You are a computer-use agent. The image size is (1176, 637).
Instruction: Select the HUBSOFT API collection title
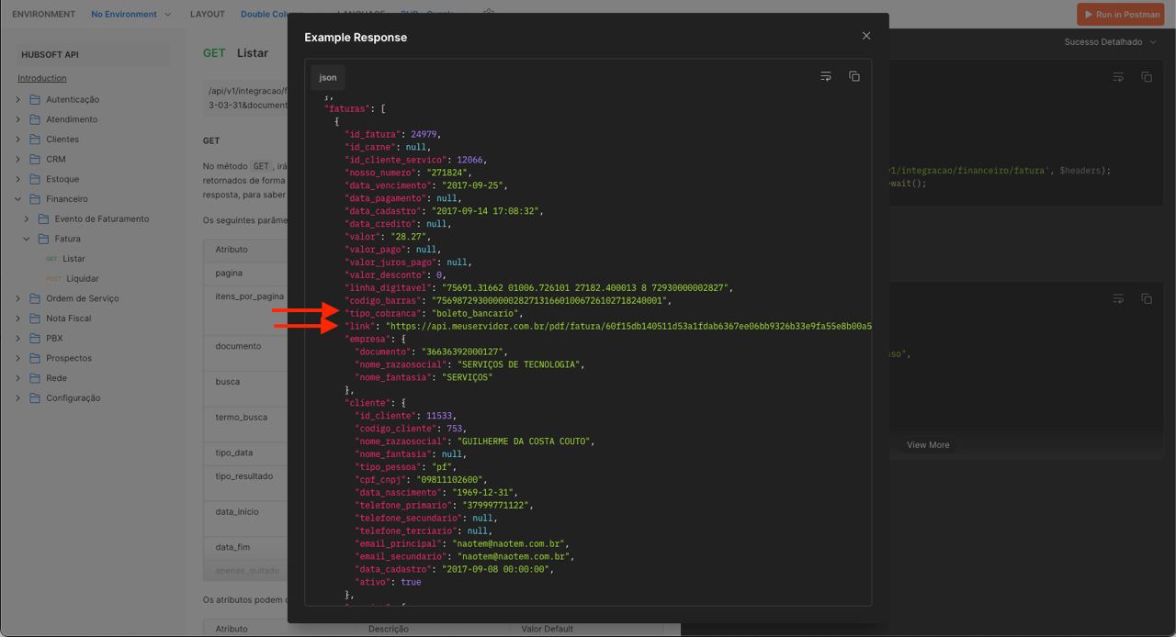[x=50, y=55]
